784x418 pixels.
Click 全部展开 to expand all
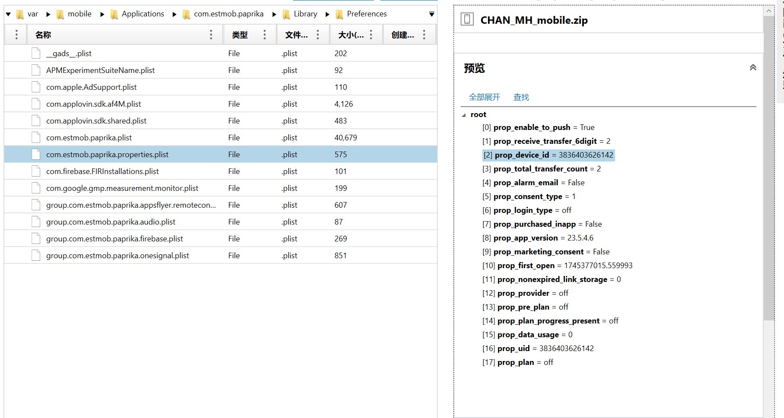click(484, 97)
